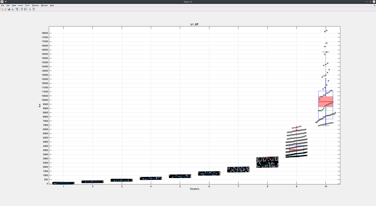
Task: Click the pin icon in title bar
Action: (5, 2)
